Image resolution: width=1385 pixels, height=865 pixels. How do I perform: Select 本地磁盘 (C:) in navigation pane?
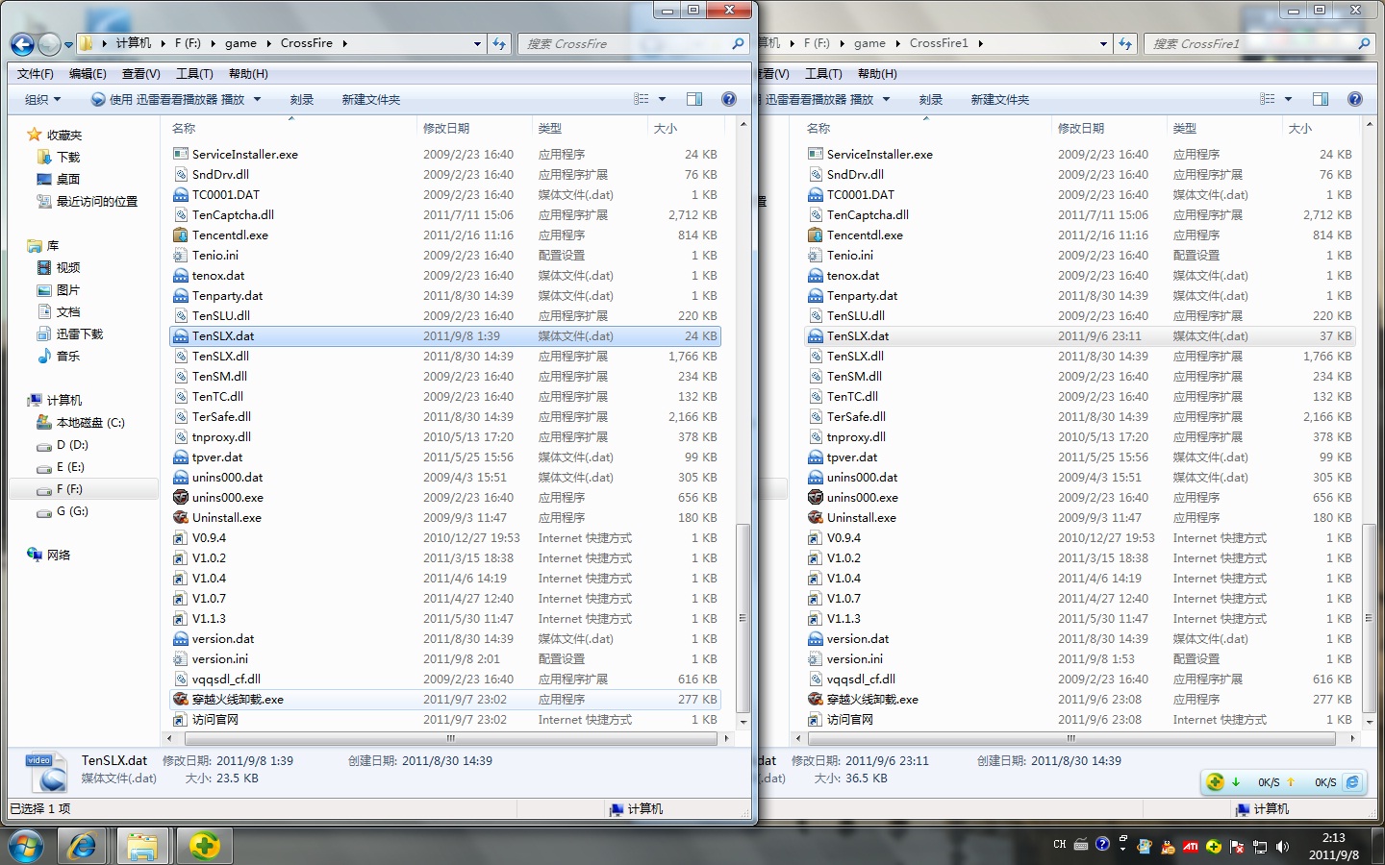[x=90, y=423]
